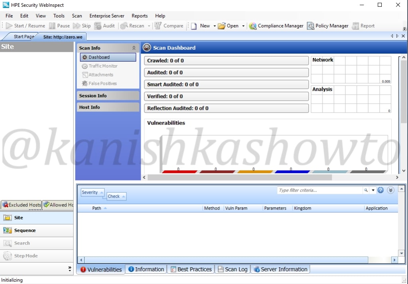Create a New scan
Screen dimensions: 408x284
[200, 26]
